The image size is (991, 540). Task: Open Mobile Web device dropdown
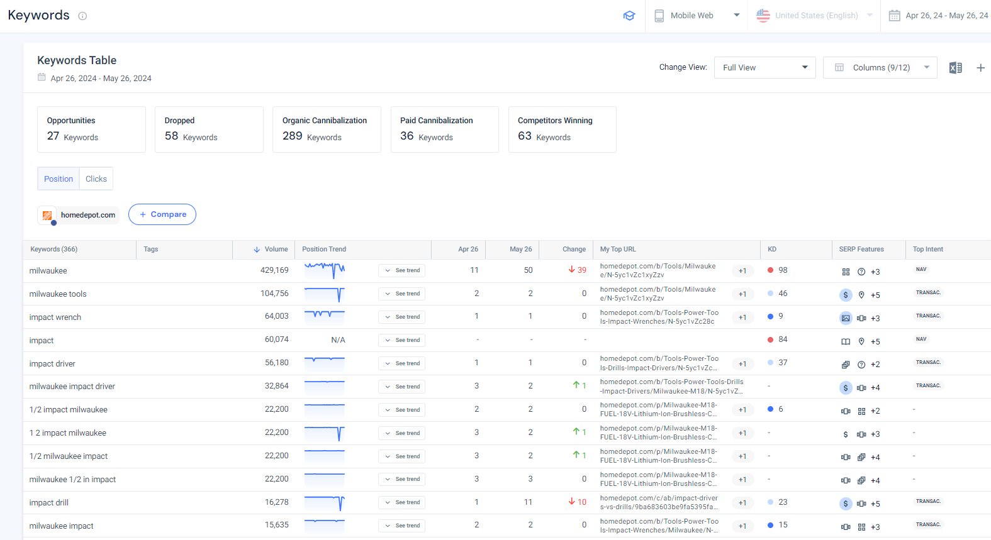[x=697, y=16]
